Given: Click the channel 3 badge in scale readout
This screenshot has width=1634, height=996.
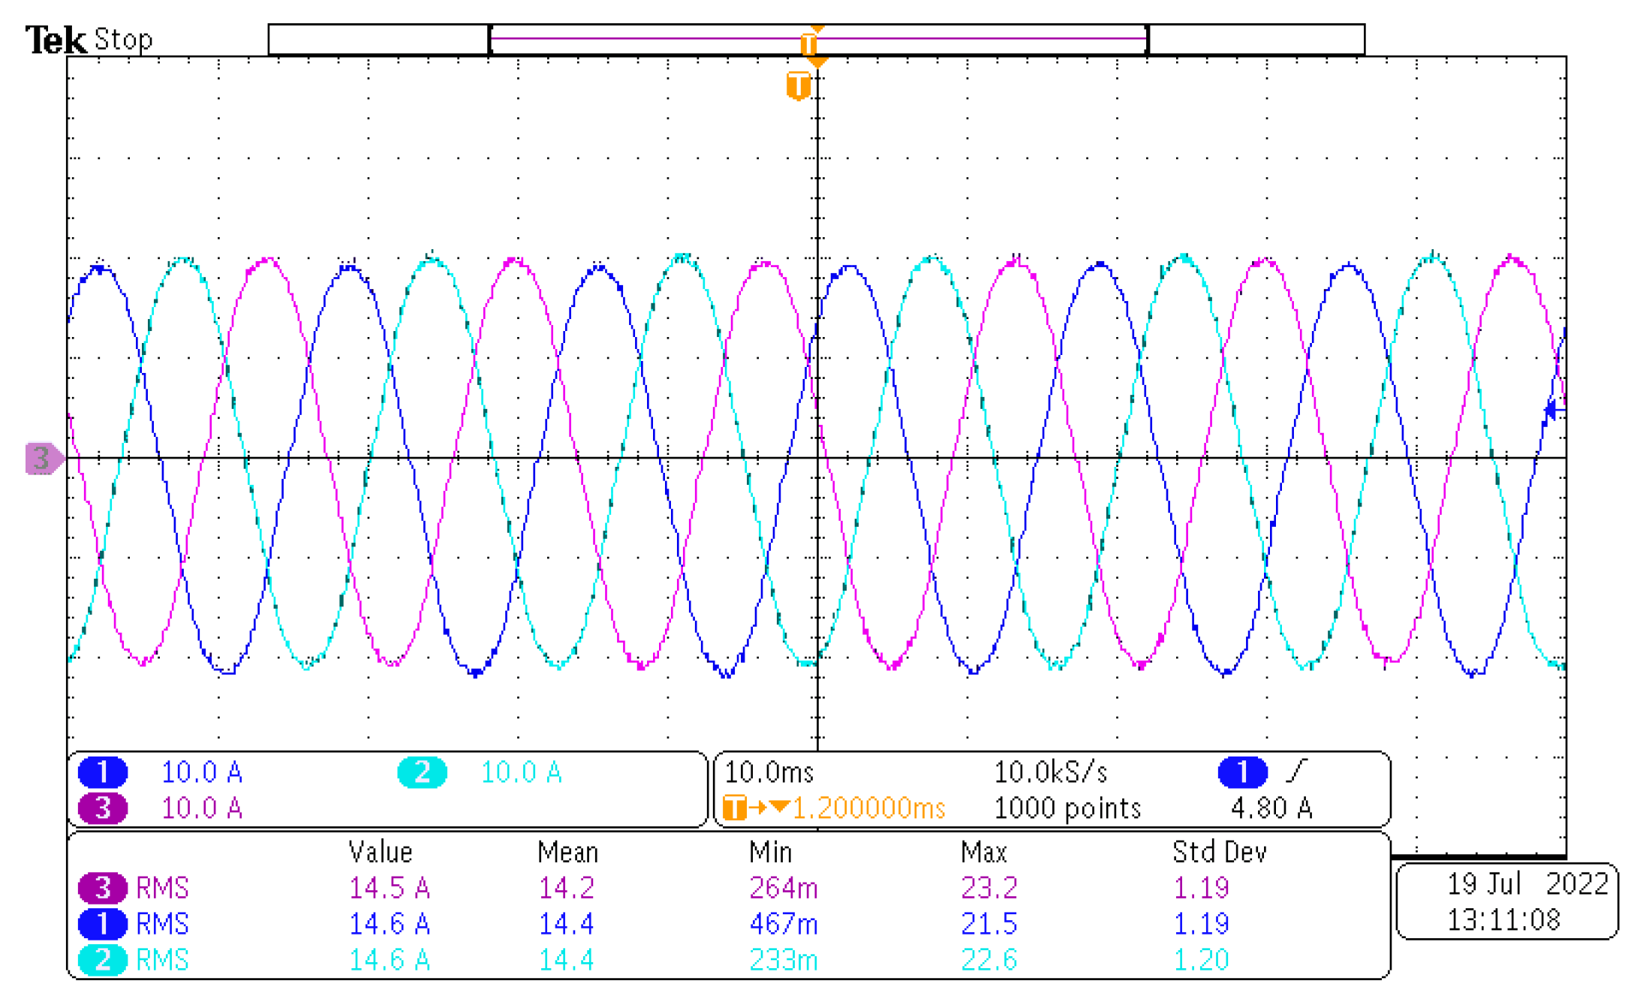Looking at the screenshot, I should (x=103, y=808).
